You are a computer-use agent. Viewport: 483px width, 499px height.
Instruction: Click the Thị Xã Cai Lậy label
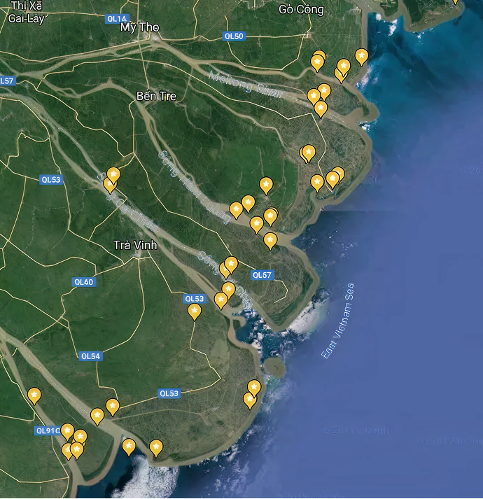pyautogui.click(x=28, y=12)
